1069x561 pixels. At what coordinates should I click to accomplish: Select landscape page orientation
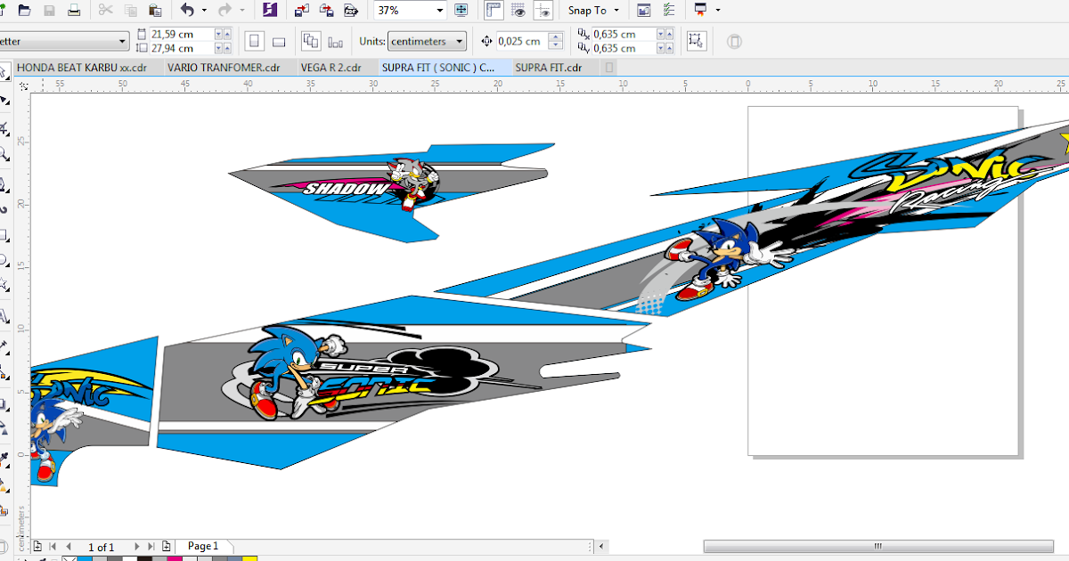279,41
